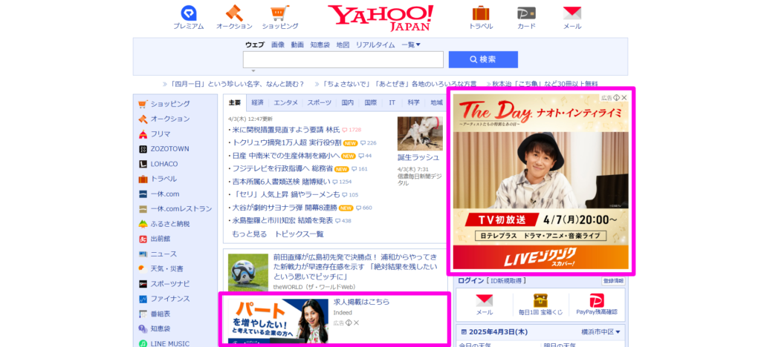Select the スポーツ news tab
This screenshot has width=761, height=347.
319,102
